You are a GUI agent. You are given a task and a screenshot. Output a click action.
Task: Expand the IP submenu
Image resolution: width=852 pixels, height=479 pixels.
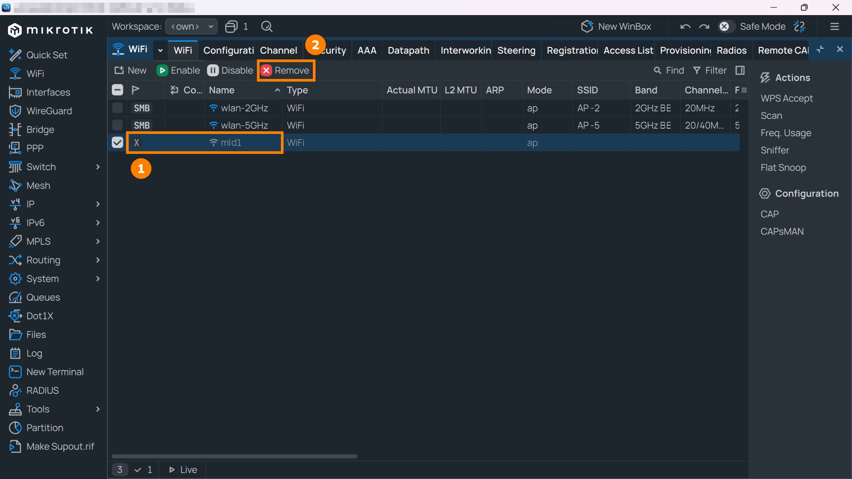[x=98, y=204]
